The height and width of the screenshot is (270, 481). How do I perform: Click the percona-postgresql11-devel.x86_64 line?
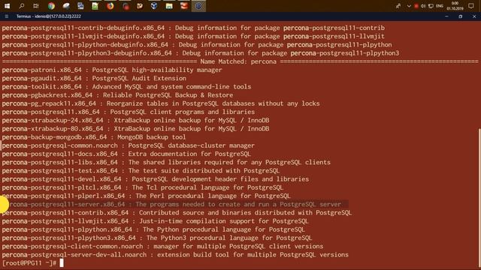tap(156, 179)
